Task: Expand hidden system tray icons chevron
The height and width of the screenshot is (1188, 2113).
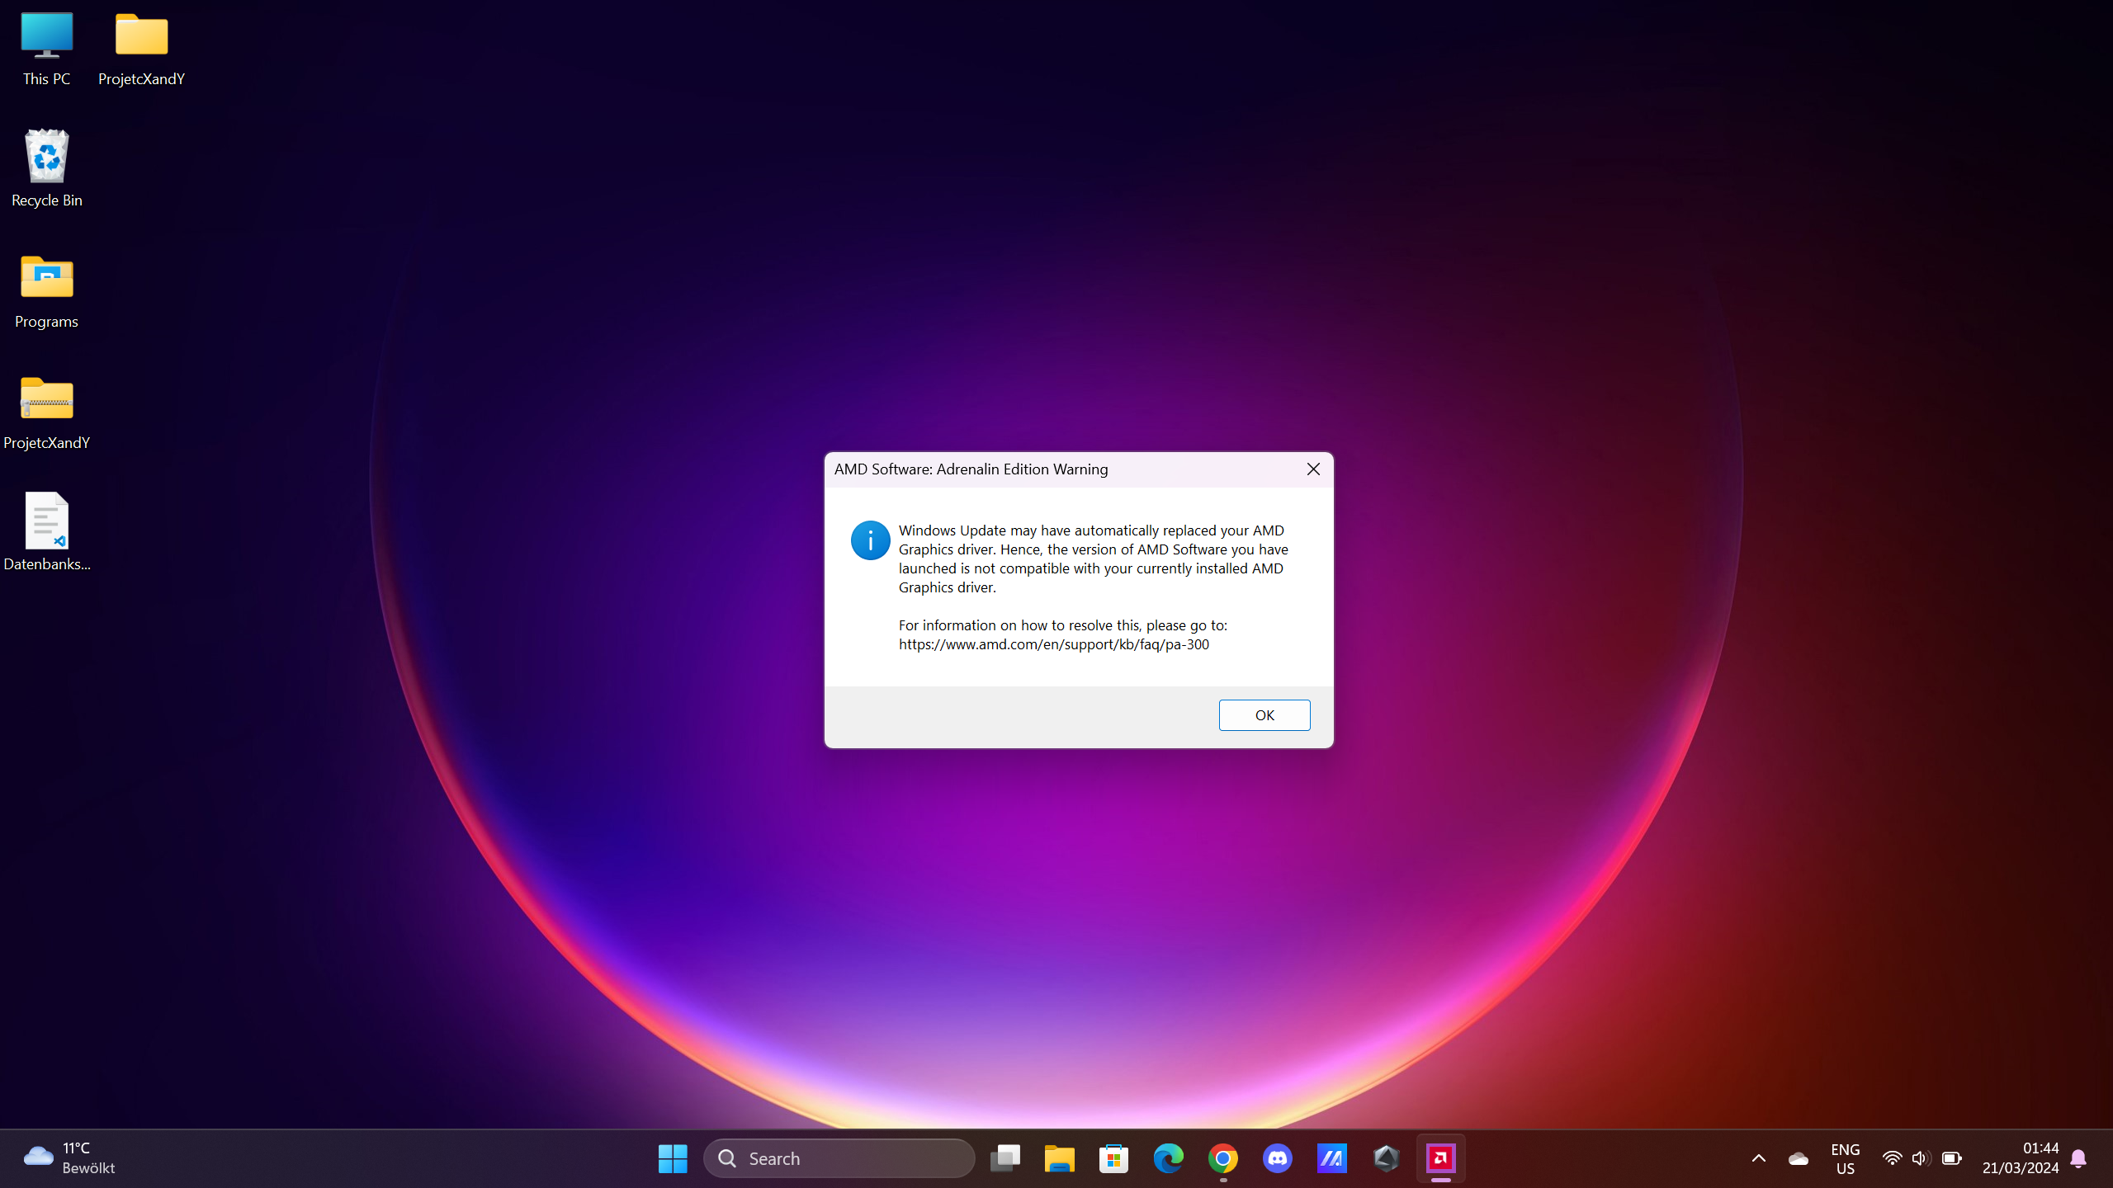Action: click(1758, 1158)
